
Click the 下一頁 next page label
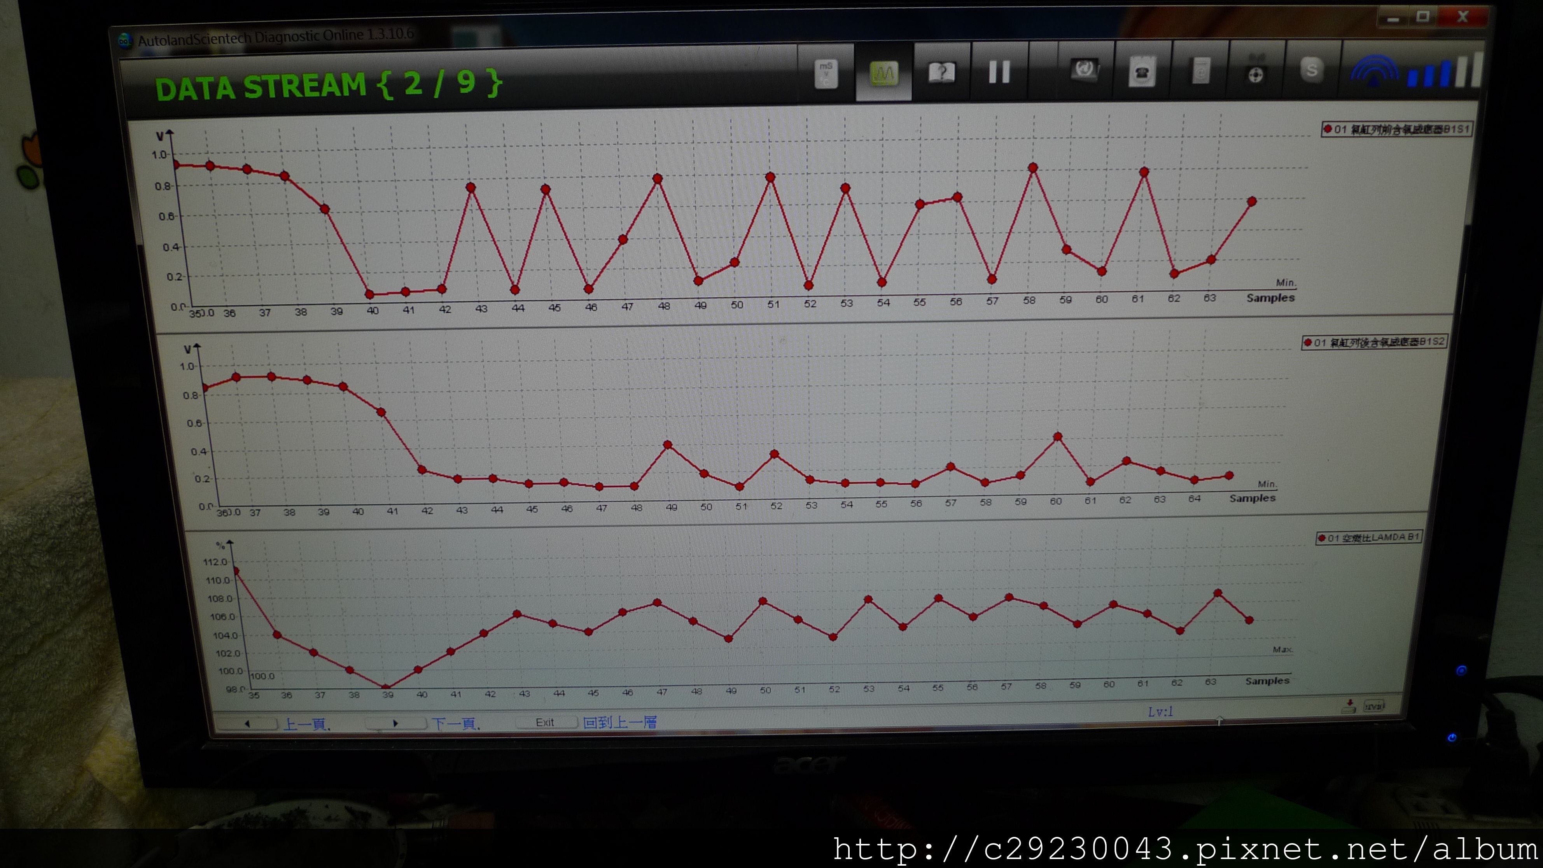pyautogui.click(x=455, y=724)
